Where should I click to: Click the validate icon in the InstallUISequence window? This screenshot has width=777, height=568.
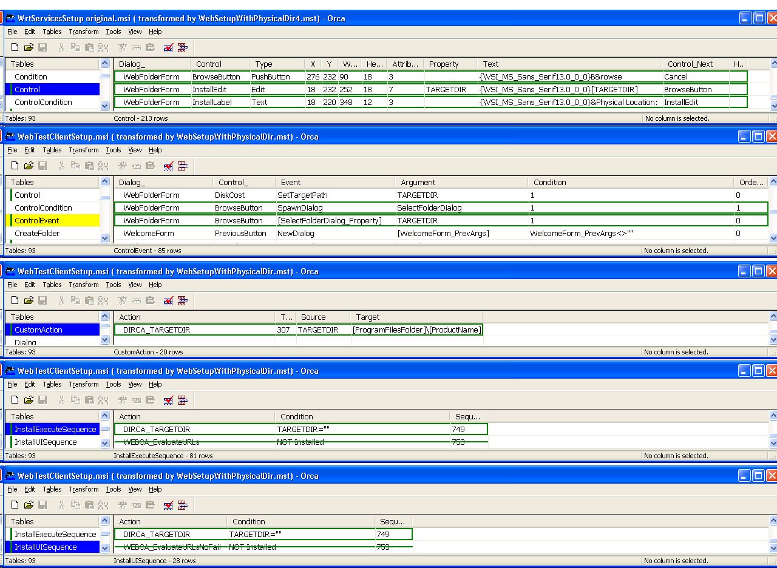click(168, 504)
